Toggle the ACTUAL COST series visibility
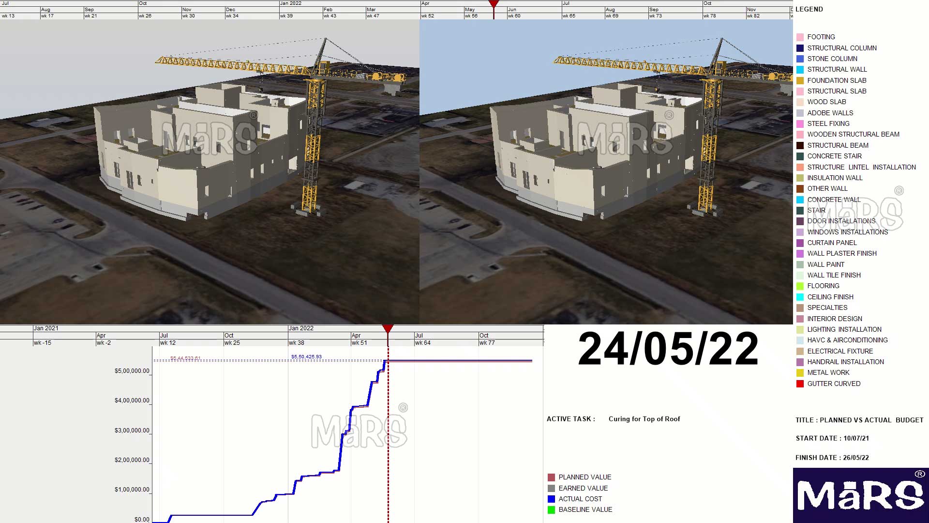This screenshot has height=523, width=929. [551, 499]
